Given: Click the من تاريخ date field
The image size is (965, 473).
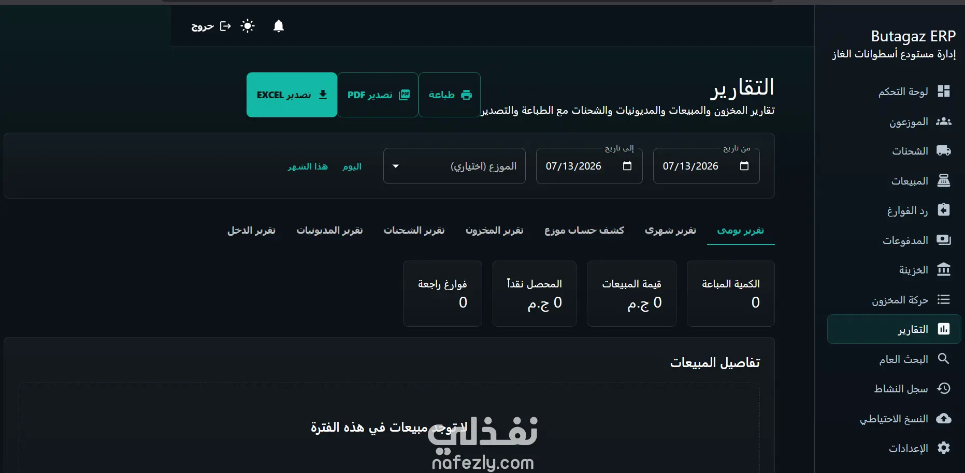Looking at the screenshot, I should point(707,166).
